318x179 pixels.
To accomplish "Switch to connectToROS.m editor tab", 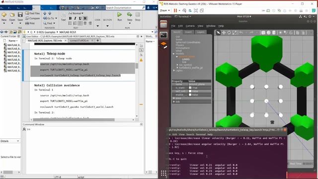I will pyautogui.click(x=79, y=41).
